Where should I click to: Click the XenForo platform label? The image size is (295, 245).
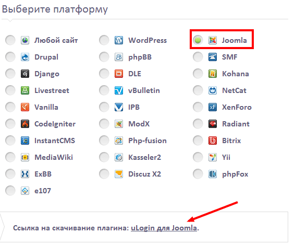pos(237,107)
